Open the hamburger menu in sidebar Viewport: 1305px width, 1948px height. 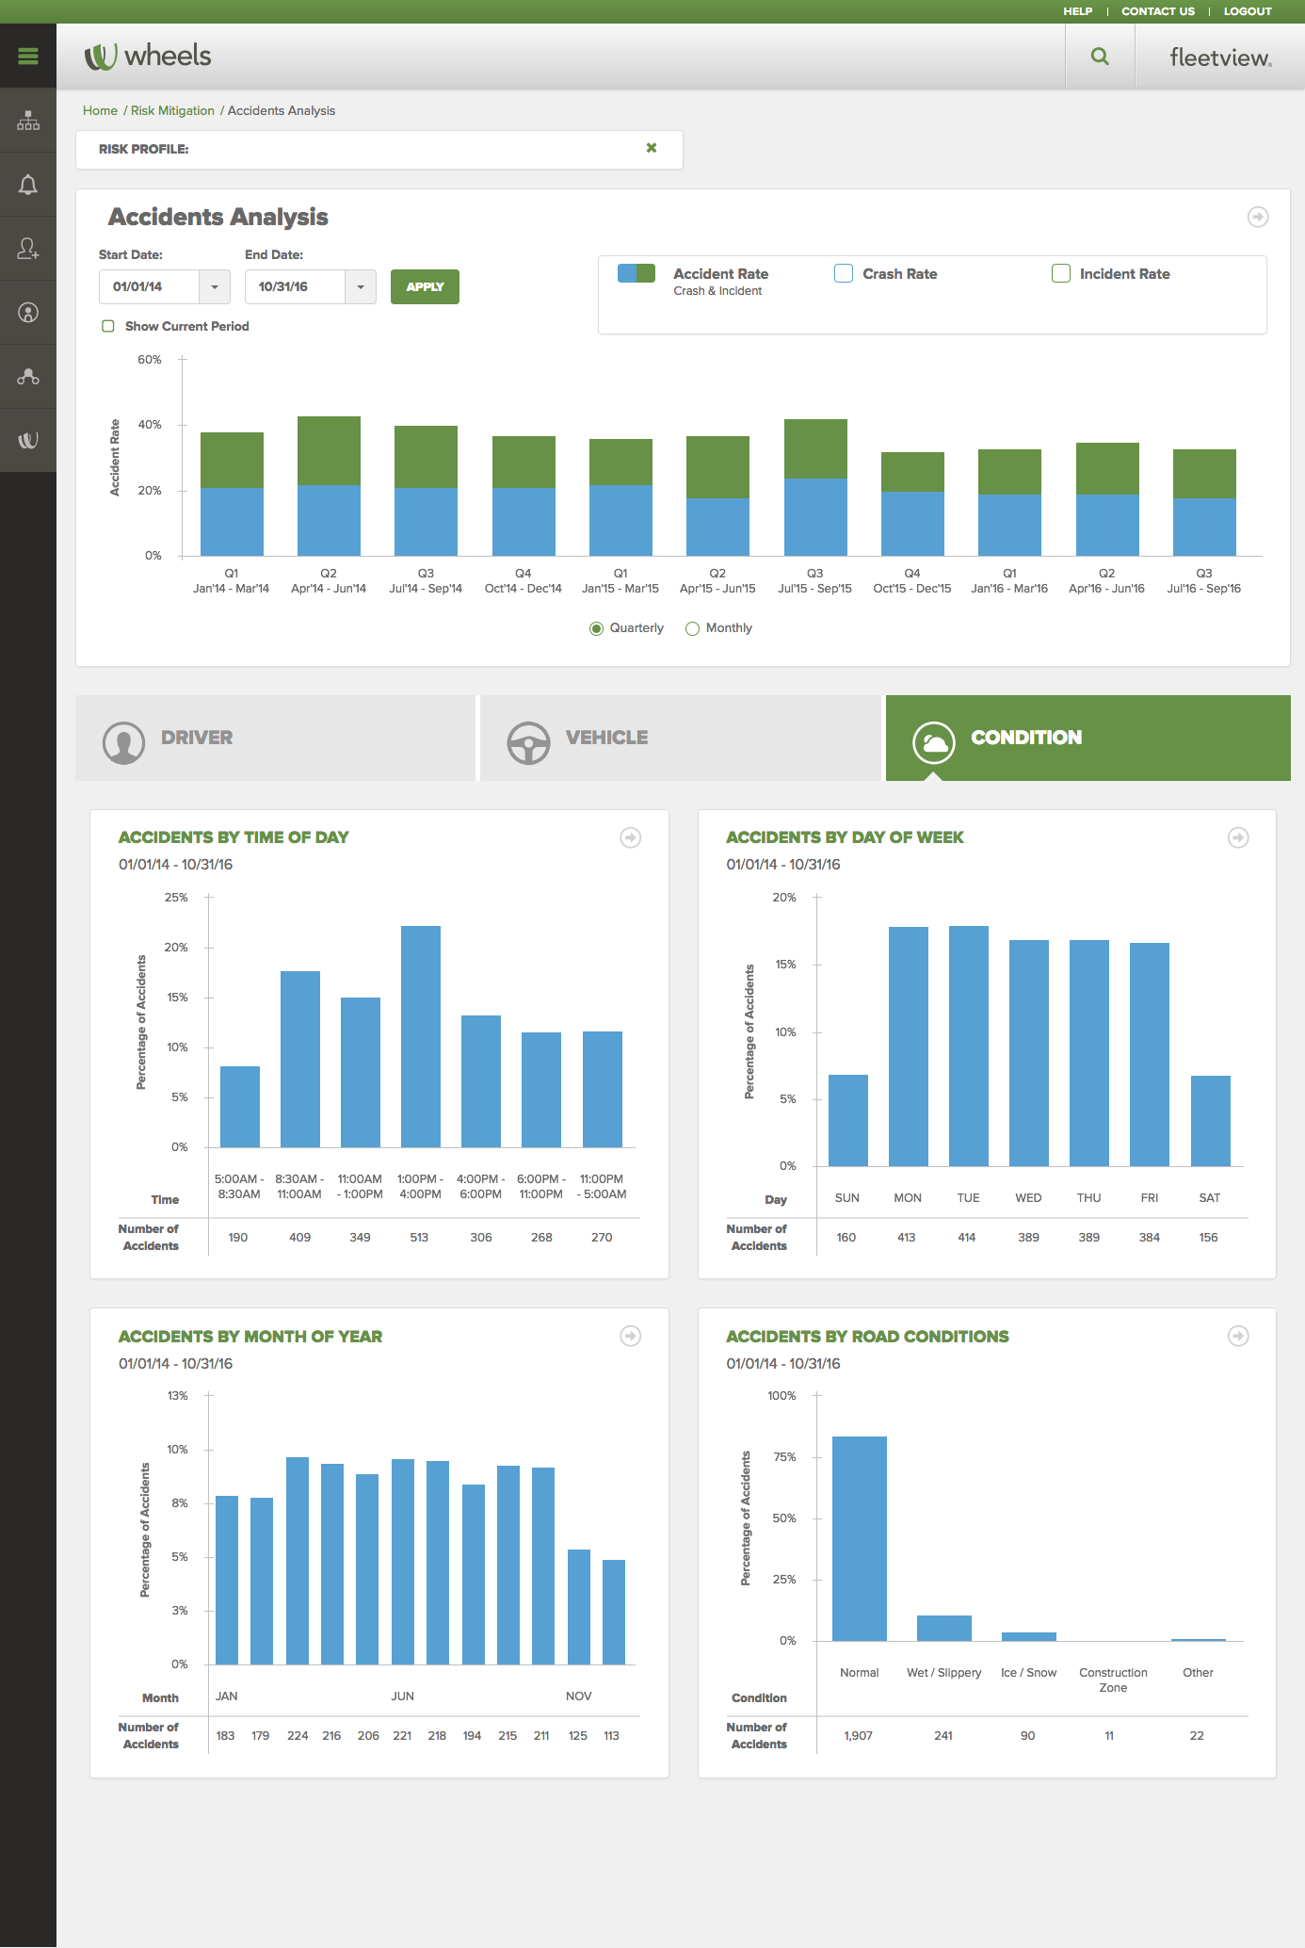(28, 57)
